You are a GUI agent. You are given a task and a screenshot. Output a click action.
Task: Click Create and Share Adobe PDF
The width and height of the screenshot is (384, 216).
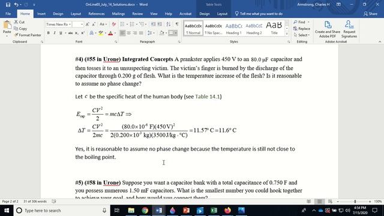point(328,29)
